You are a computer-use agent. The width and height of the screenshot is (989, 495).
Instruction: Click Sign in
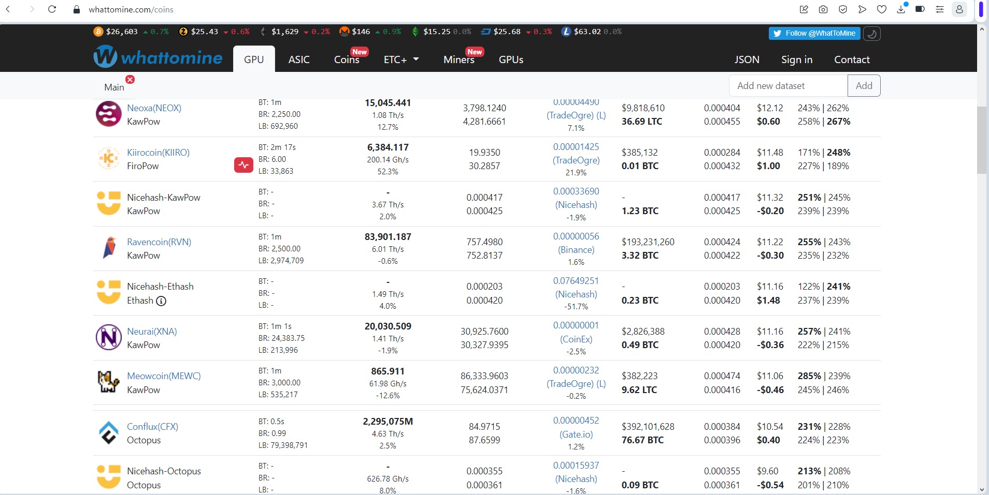click(x=797, y=59)
